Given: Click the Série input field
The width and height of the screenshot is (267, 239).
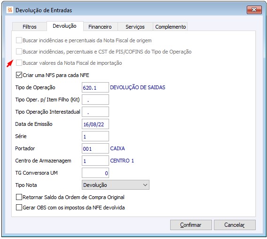Looking at the screenshot, I should 95,136.
